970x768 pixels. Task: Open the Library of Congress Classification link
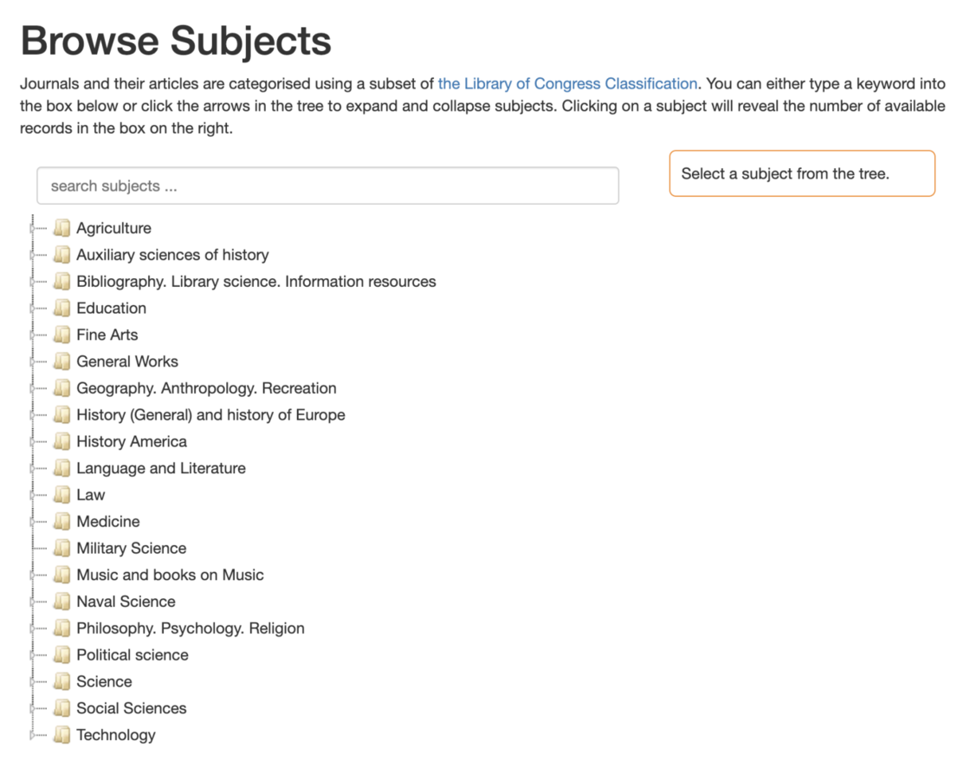pos(567,83)
